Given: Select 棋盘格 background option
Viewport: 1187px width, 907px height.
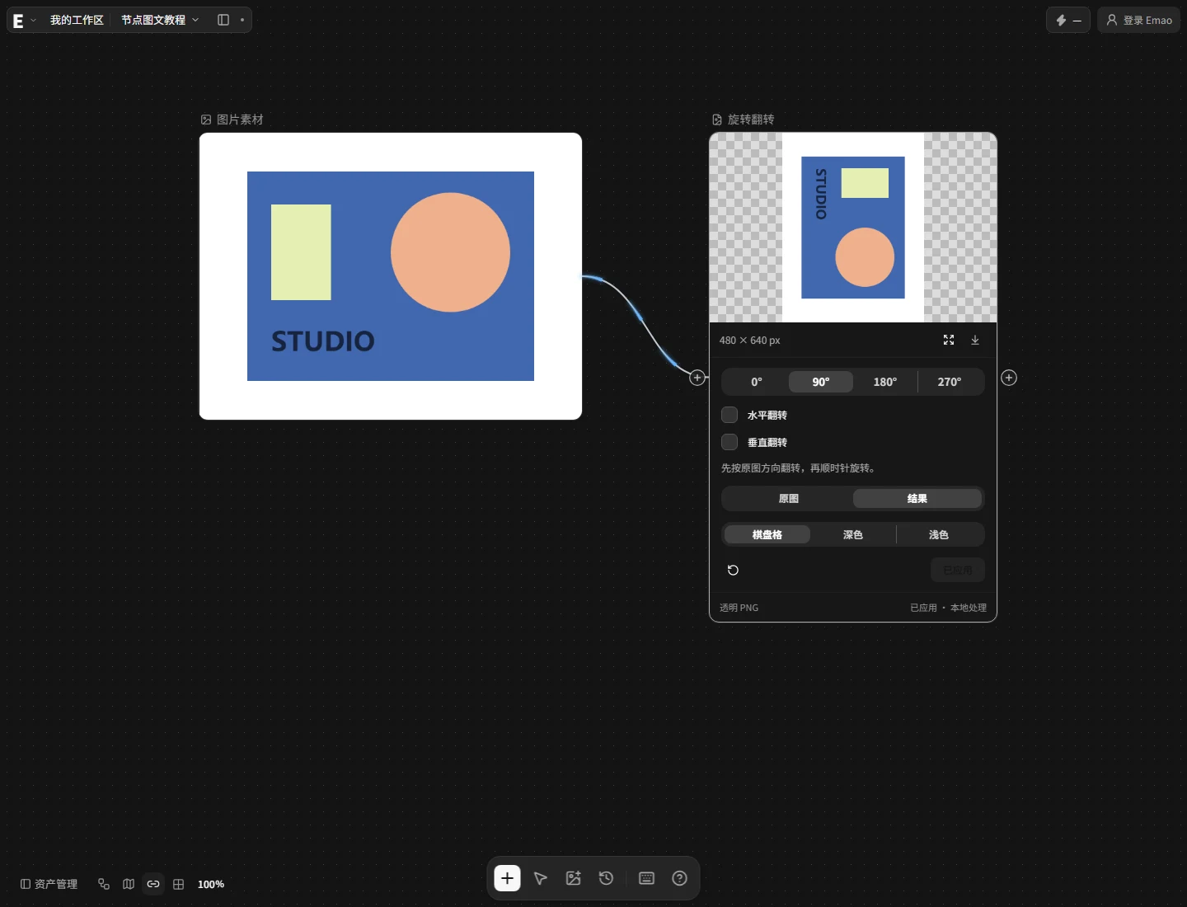Looking at the screenshot, I should click(767, 534).
